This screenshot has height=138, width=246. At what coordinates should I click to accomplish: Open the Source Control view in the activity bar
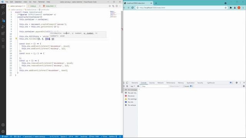click(3, 20)
